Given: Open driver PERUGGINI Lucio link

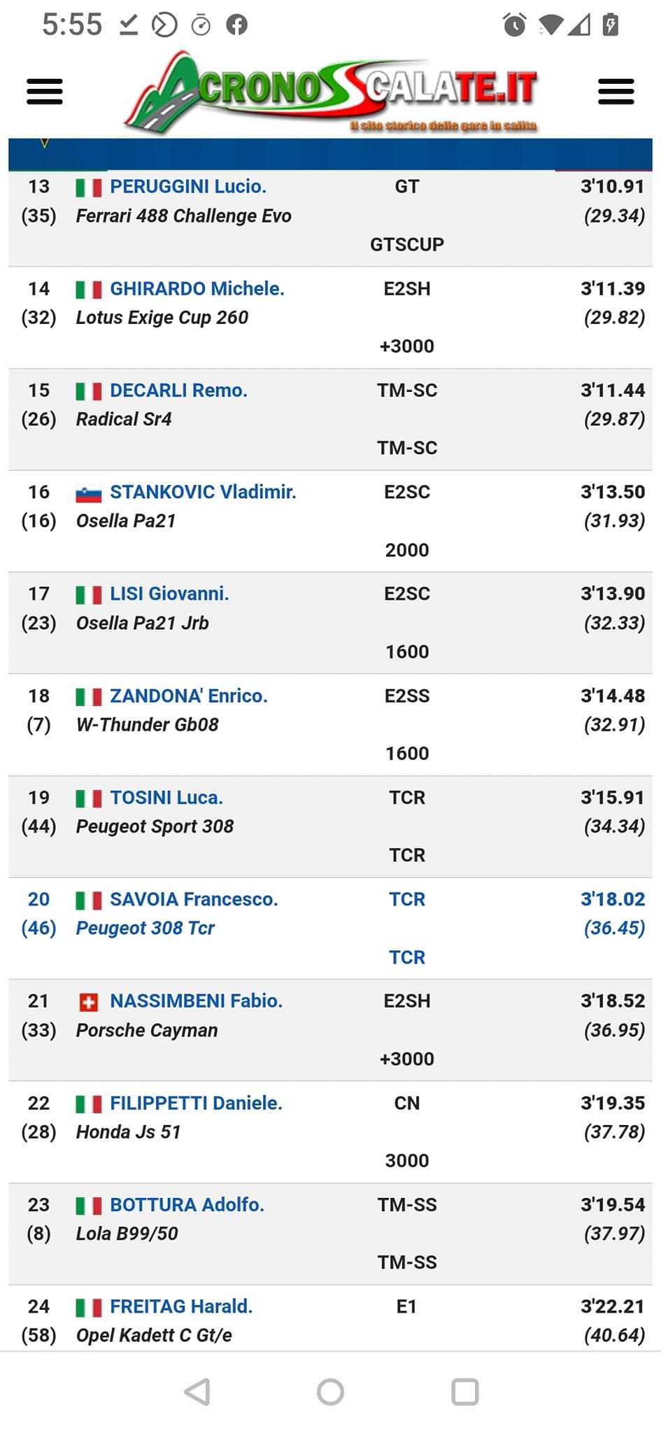Looking at the screenshot, I should click(x=188, y=186).
